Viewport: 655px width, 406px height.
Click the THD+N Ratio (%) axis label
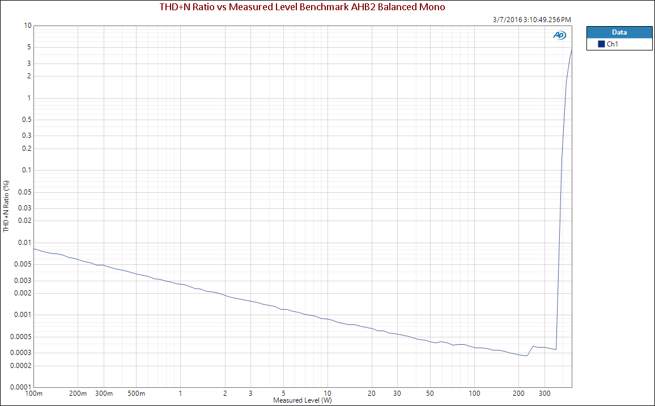pyautogui.click(x=6, y=206)
